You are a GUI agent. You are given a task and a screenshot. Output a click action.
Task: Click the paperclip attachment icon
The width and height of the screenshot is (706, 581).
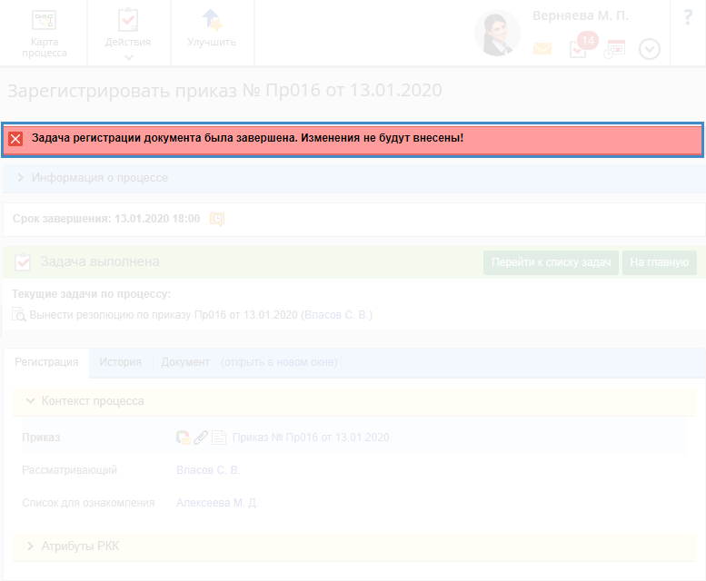coord(201,437)
